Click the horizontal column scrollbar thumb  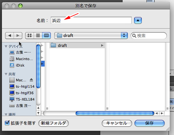pos(115,114)
